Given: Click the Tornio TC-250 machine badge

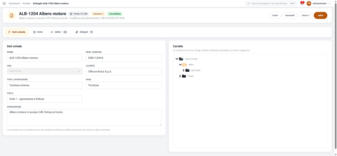Looking at the screenshot, I should click(x=78, y=14).
